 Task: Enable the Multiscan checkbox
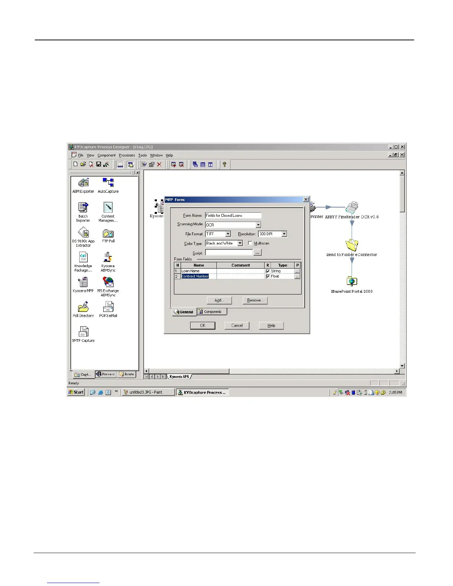tap(250, 243)
